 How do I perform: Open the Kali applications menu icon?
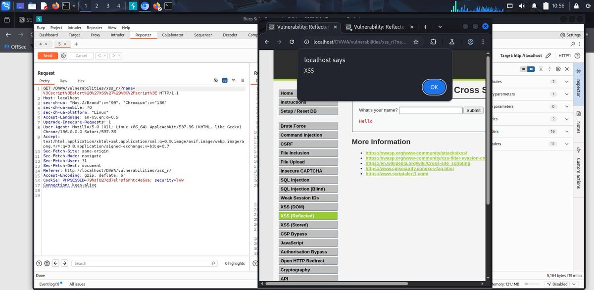6,6
